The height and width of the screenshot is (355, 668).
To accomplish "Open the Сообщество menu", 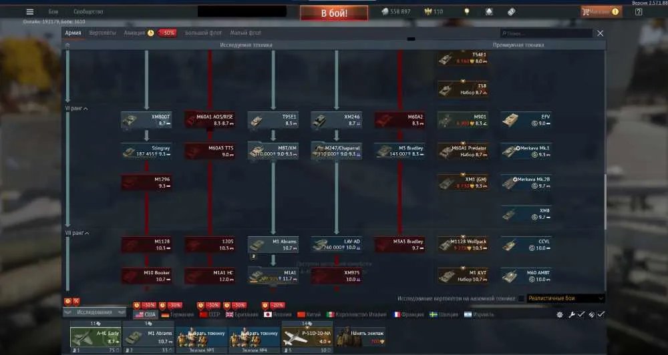I will 88,11.
